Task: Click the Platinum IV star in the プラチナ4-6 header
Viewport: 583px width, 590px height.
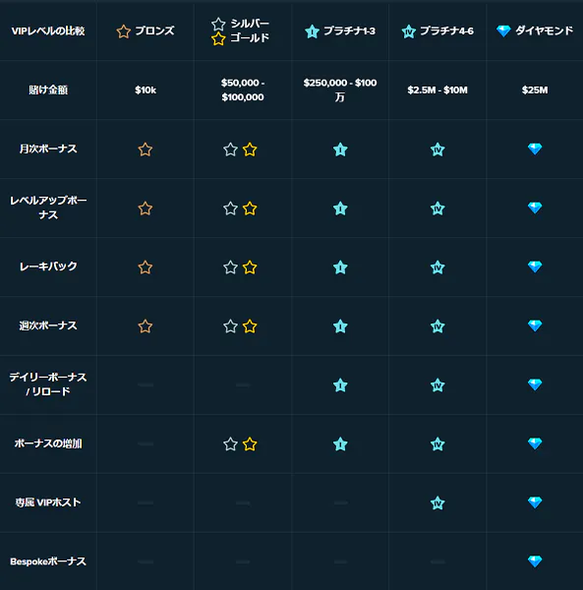Action: (x=408, y=31)
